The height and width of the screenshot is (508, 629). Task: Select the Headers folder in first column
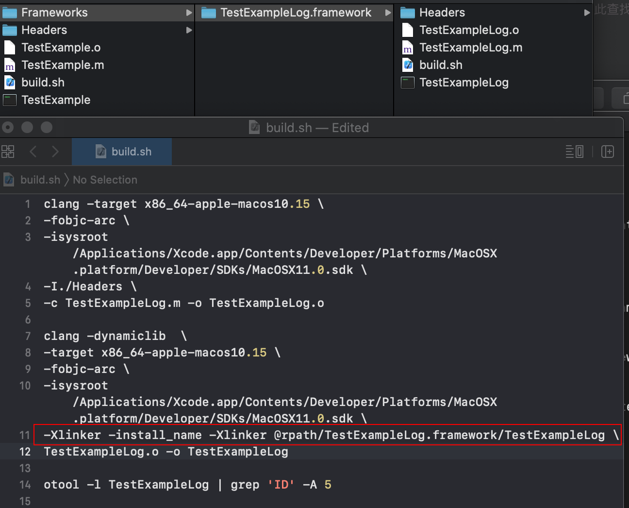(x=97, y=30)
